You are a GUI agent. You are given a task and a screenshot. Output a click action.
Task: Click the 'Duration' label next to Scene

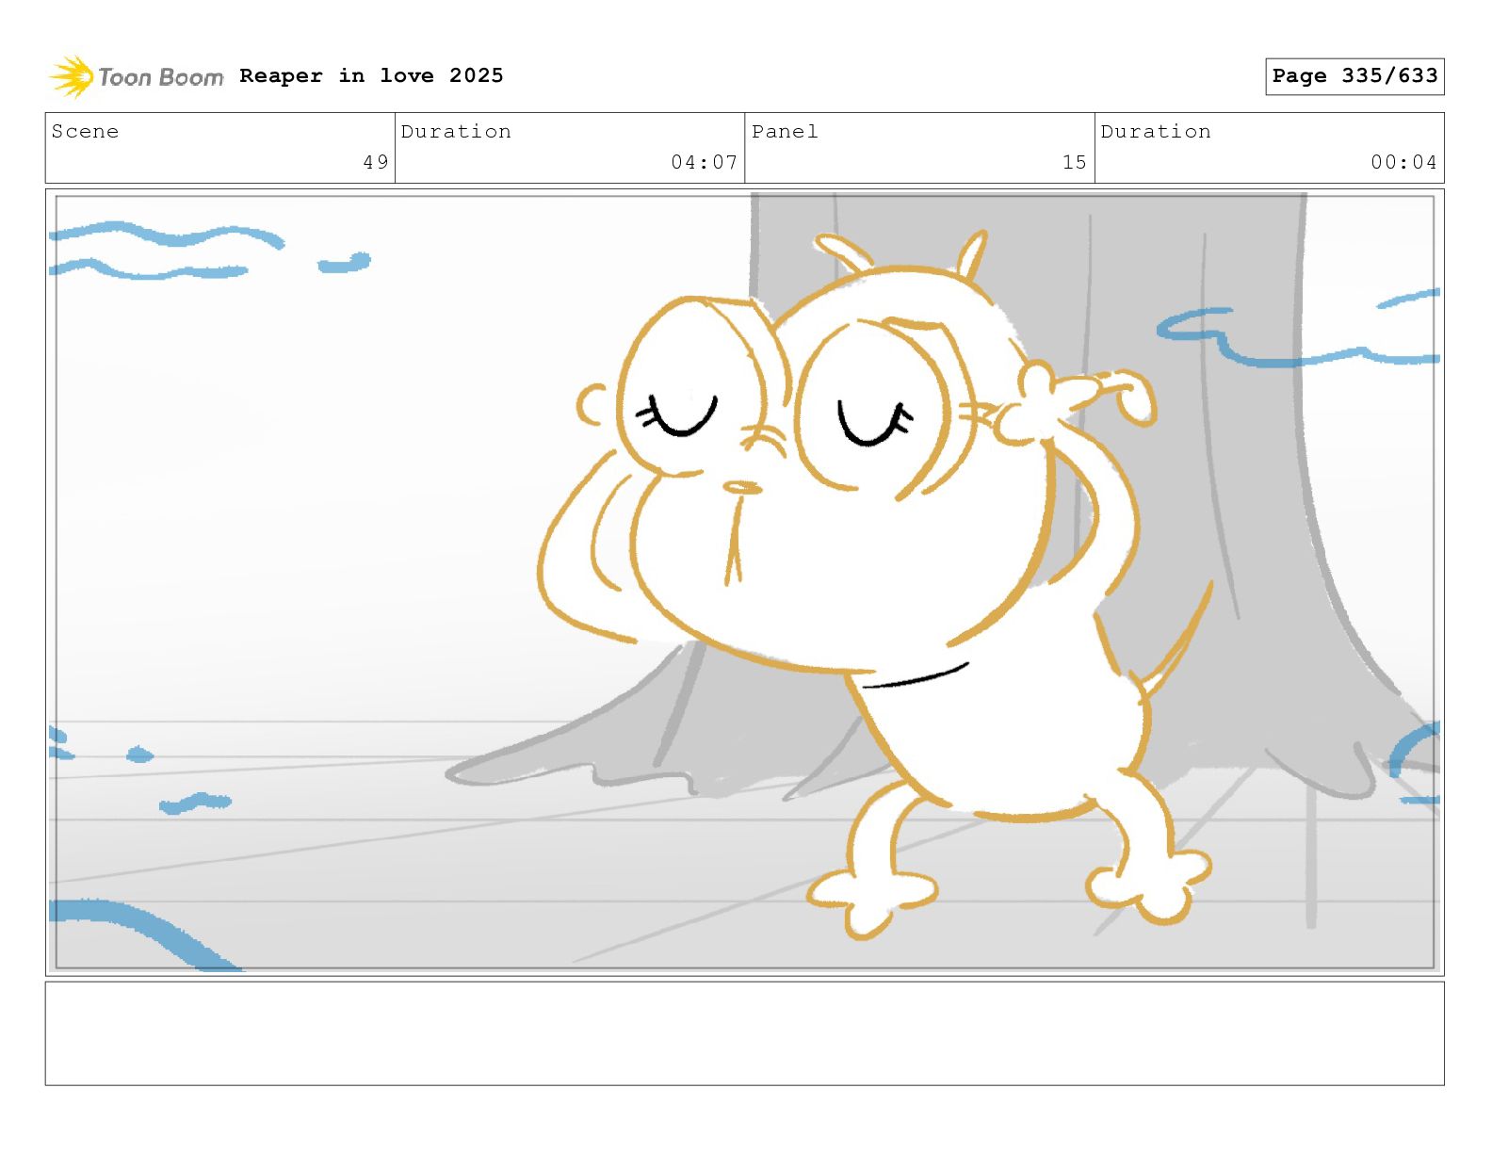[456, 132]
